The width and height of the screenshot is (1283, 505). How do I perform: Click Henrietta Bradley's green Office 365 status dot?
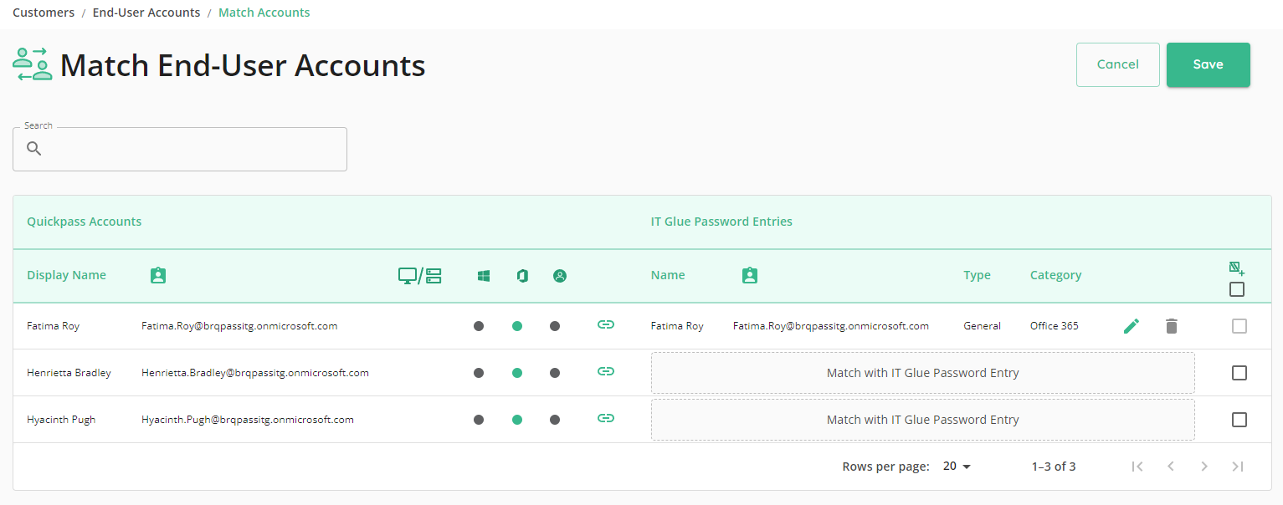point(517,373)
